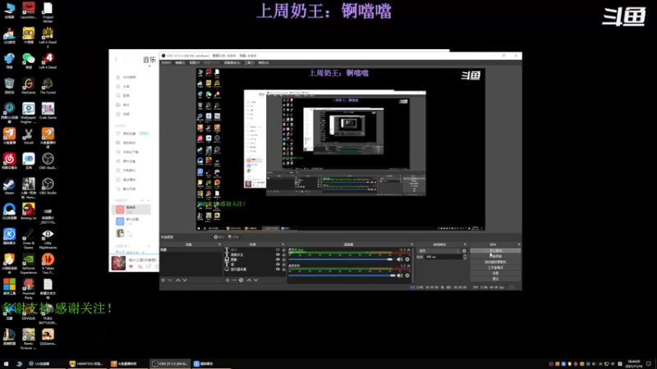Viewport: 657px width, 369px height.
Task: Switch to OBS taskbar button
Action: click(x=171, y=363)
